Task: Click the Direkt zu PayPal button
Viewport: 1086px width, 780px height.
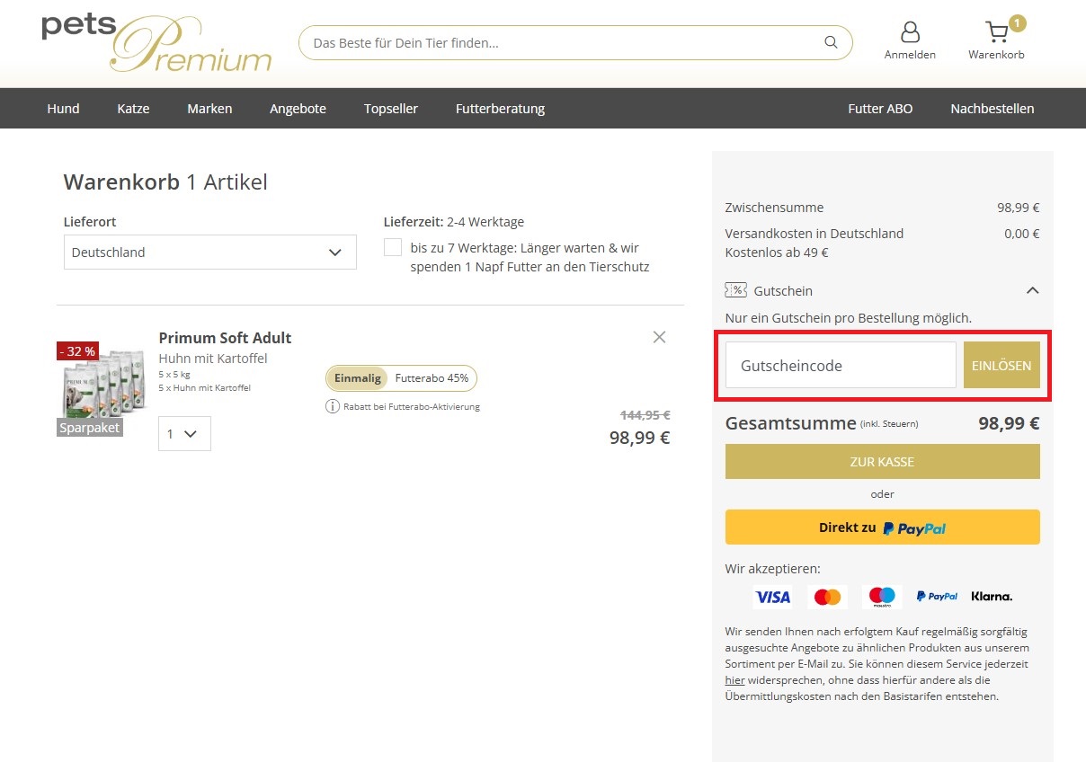Action: [x=883, y=527]
